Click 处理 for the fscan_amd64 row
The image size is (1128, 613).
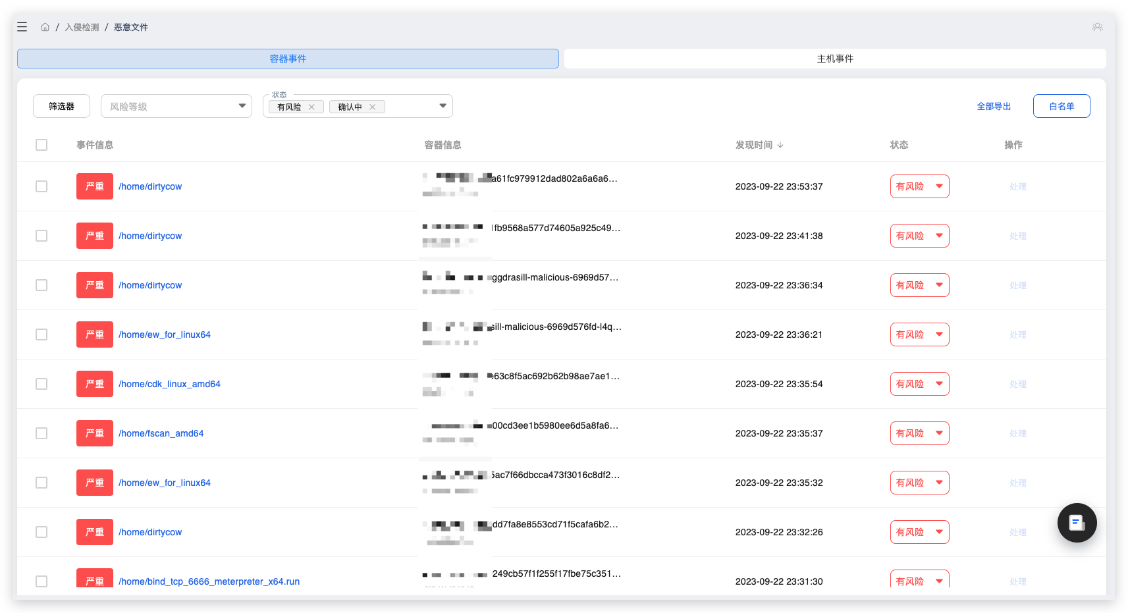[x=1018, y=433]
